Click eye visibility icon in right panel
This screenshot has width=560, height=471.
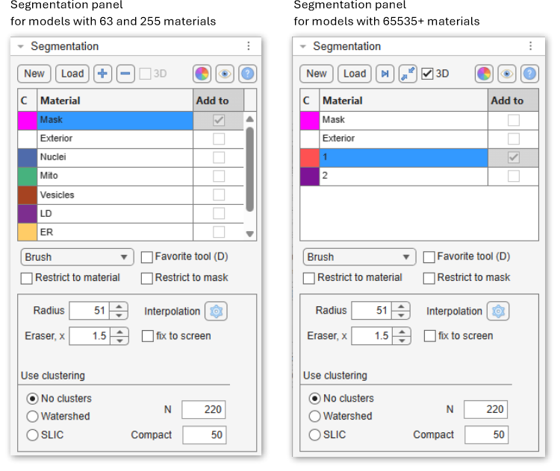click(507, 74)
